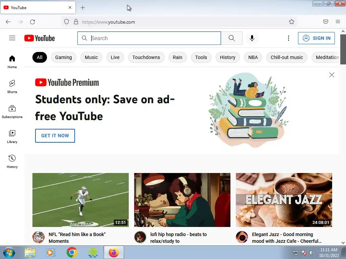Select the YouTube browser tab

coord(38,7)
